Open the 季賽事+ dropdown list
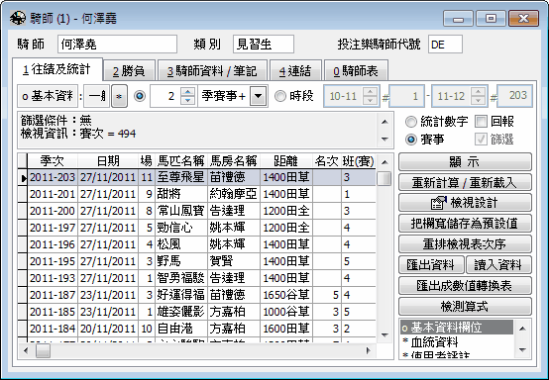Screen dimensions: 549x380 (259, 96)
